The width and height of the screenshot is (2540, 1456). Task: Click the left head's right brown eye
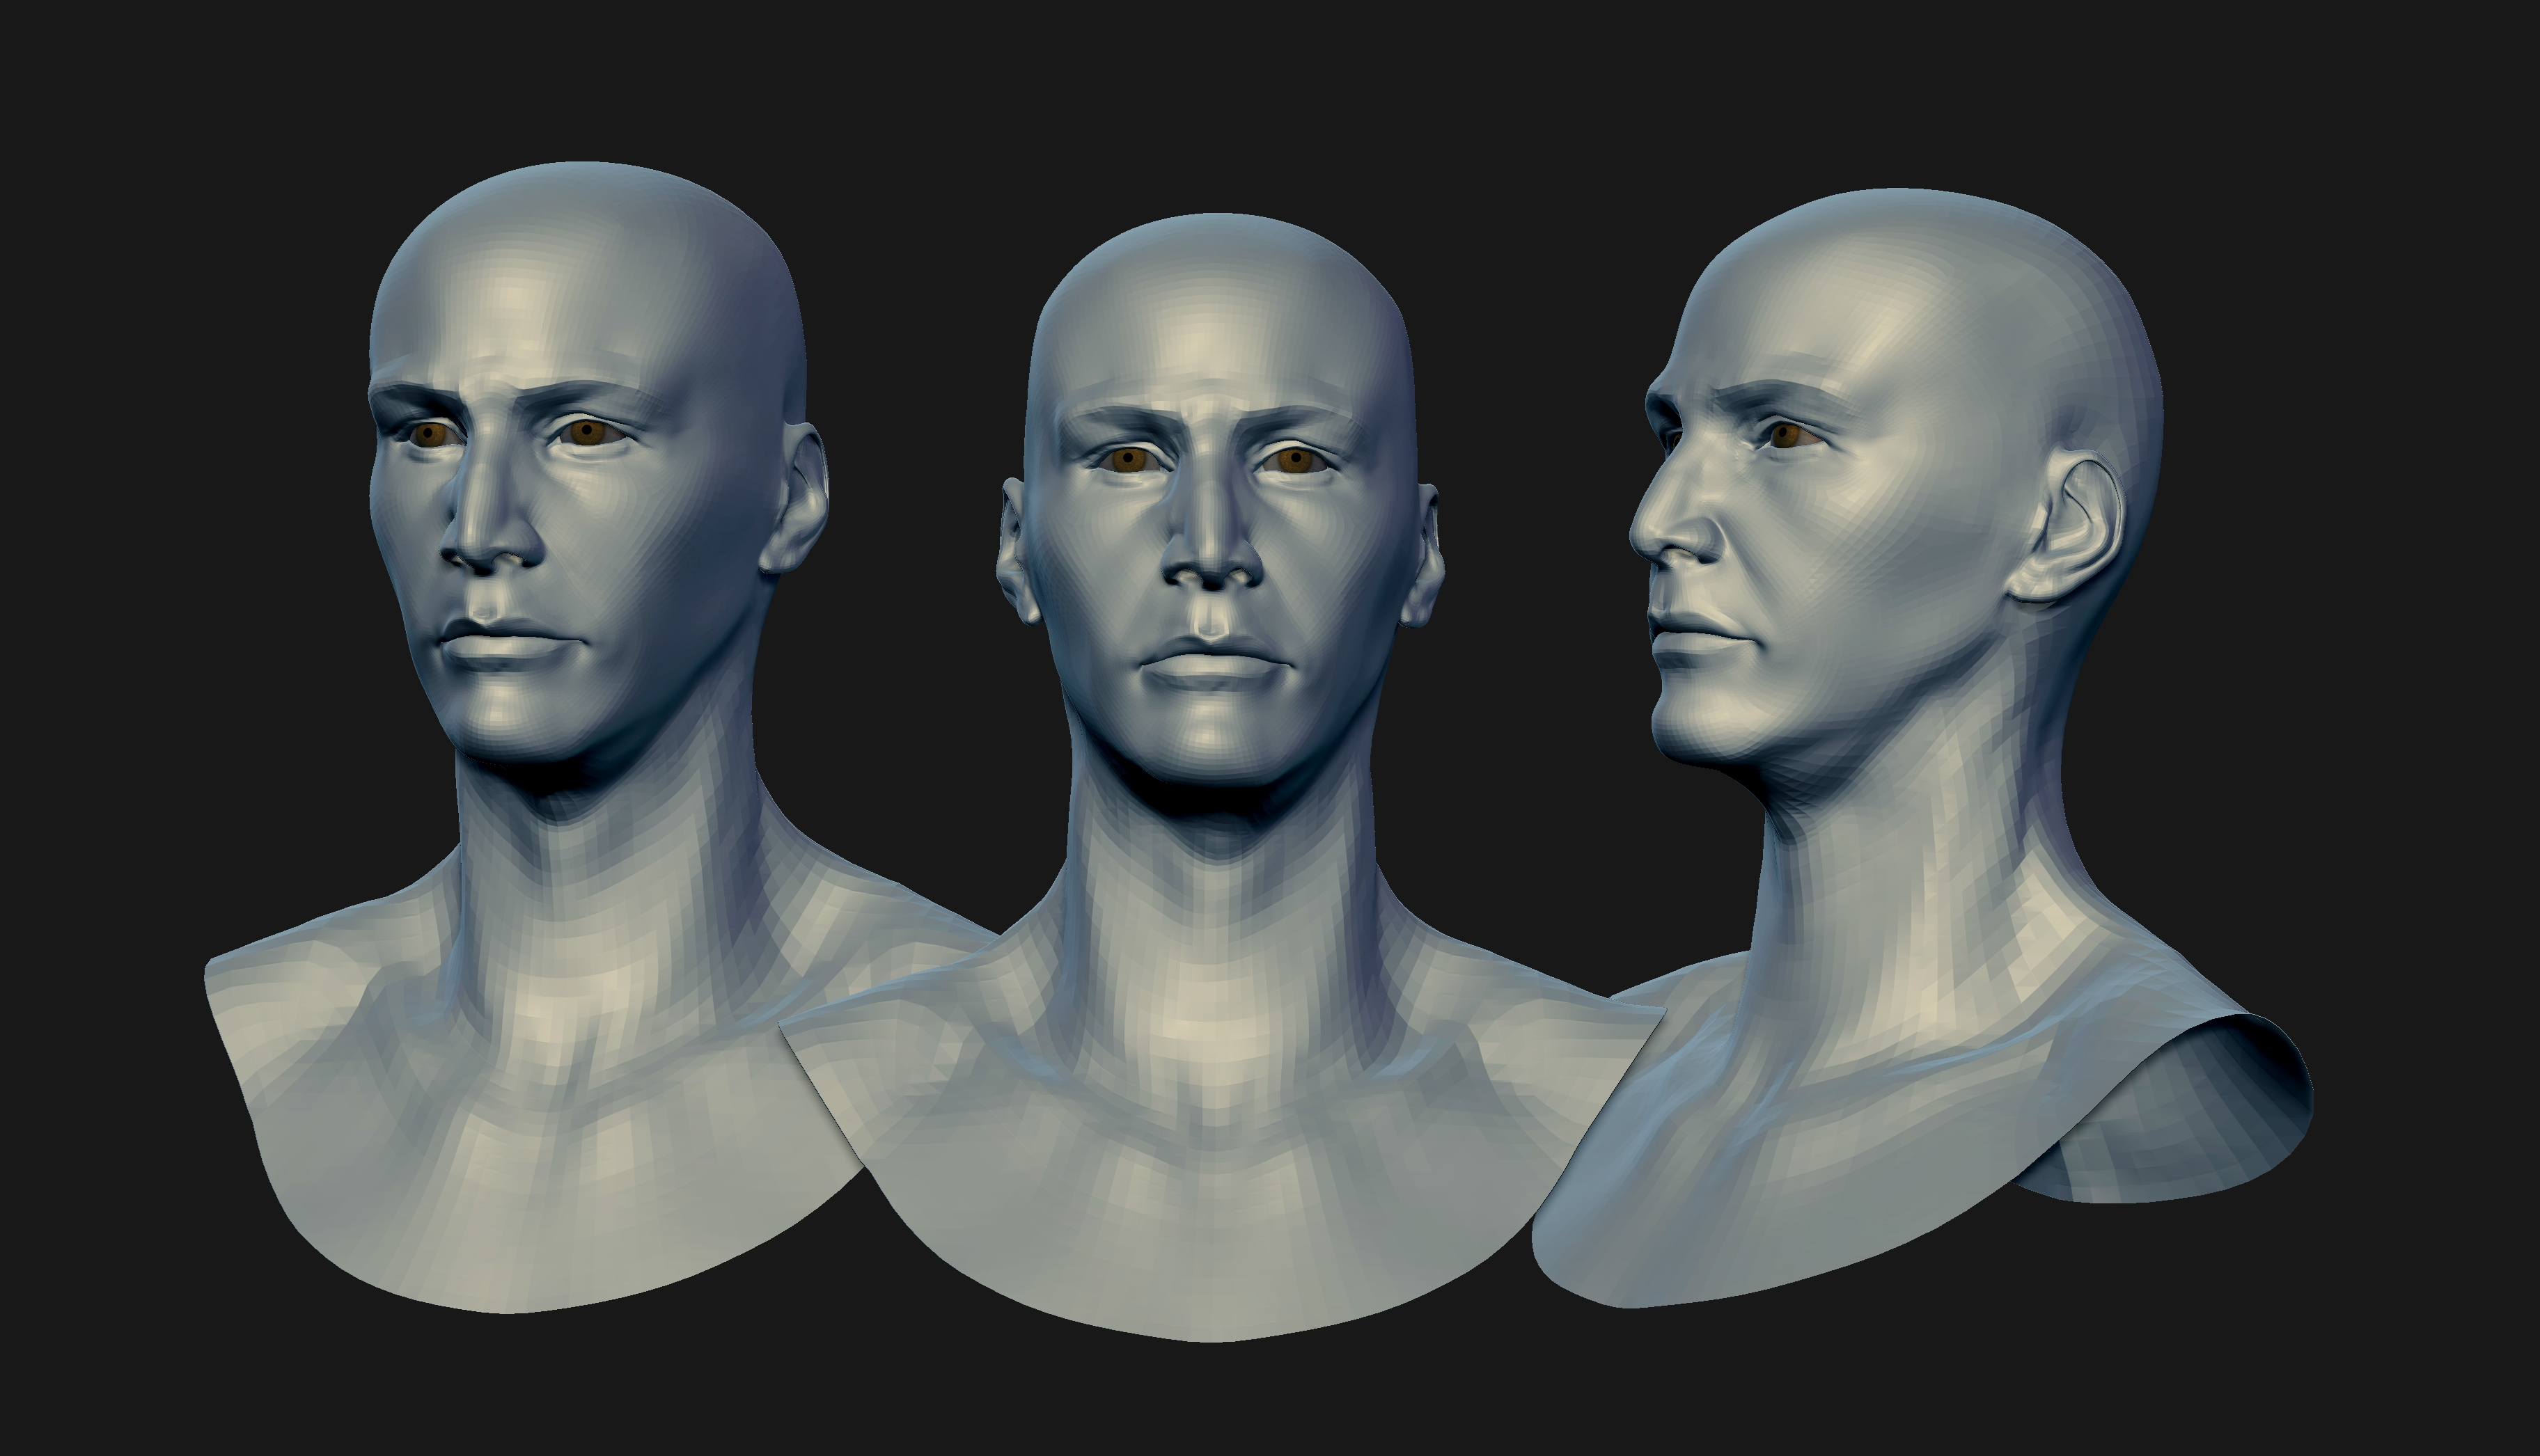pos(587,432)
